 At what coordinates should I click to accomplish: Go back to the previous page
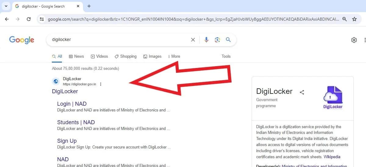(x=7, y=19)
